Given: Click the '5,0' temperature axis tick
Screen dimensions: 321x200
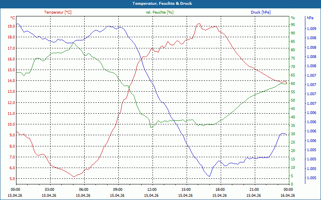Looking at the screenshot, I should (12, 179).
